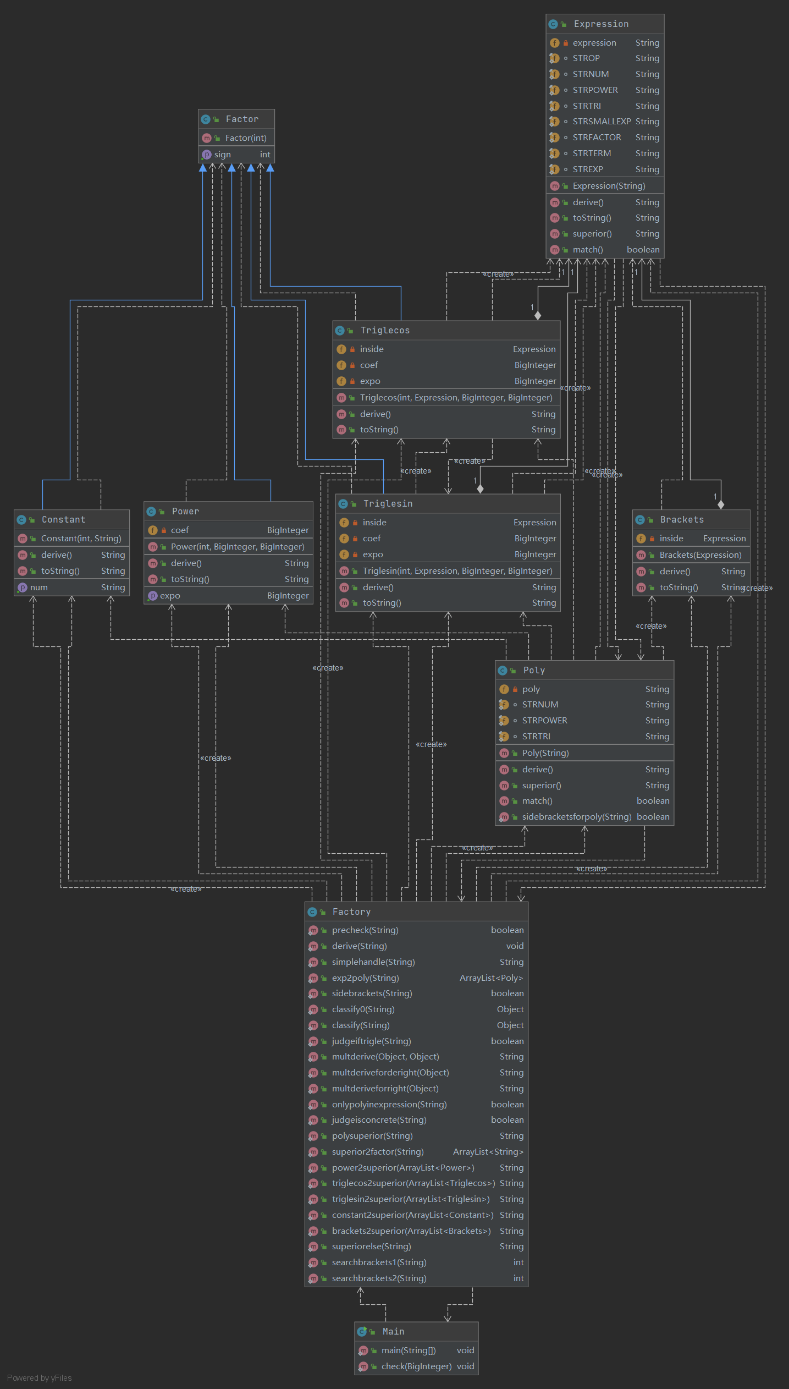Image resolution: width=789 pixels, height=1389 pixels.
Task: Click the Main runnable class icon
Action: pos(362,1331)
